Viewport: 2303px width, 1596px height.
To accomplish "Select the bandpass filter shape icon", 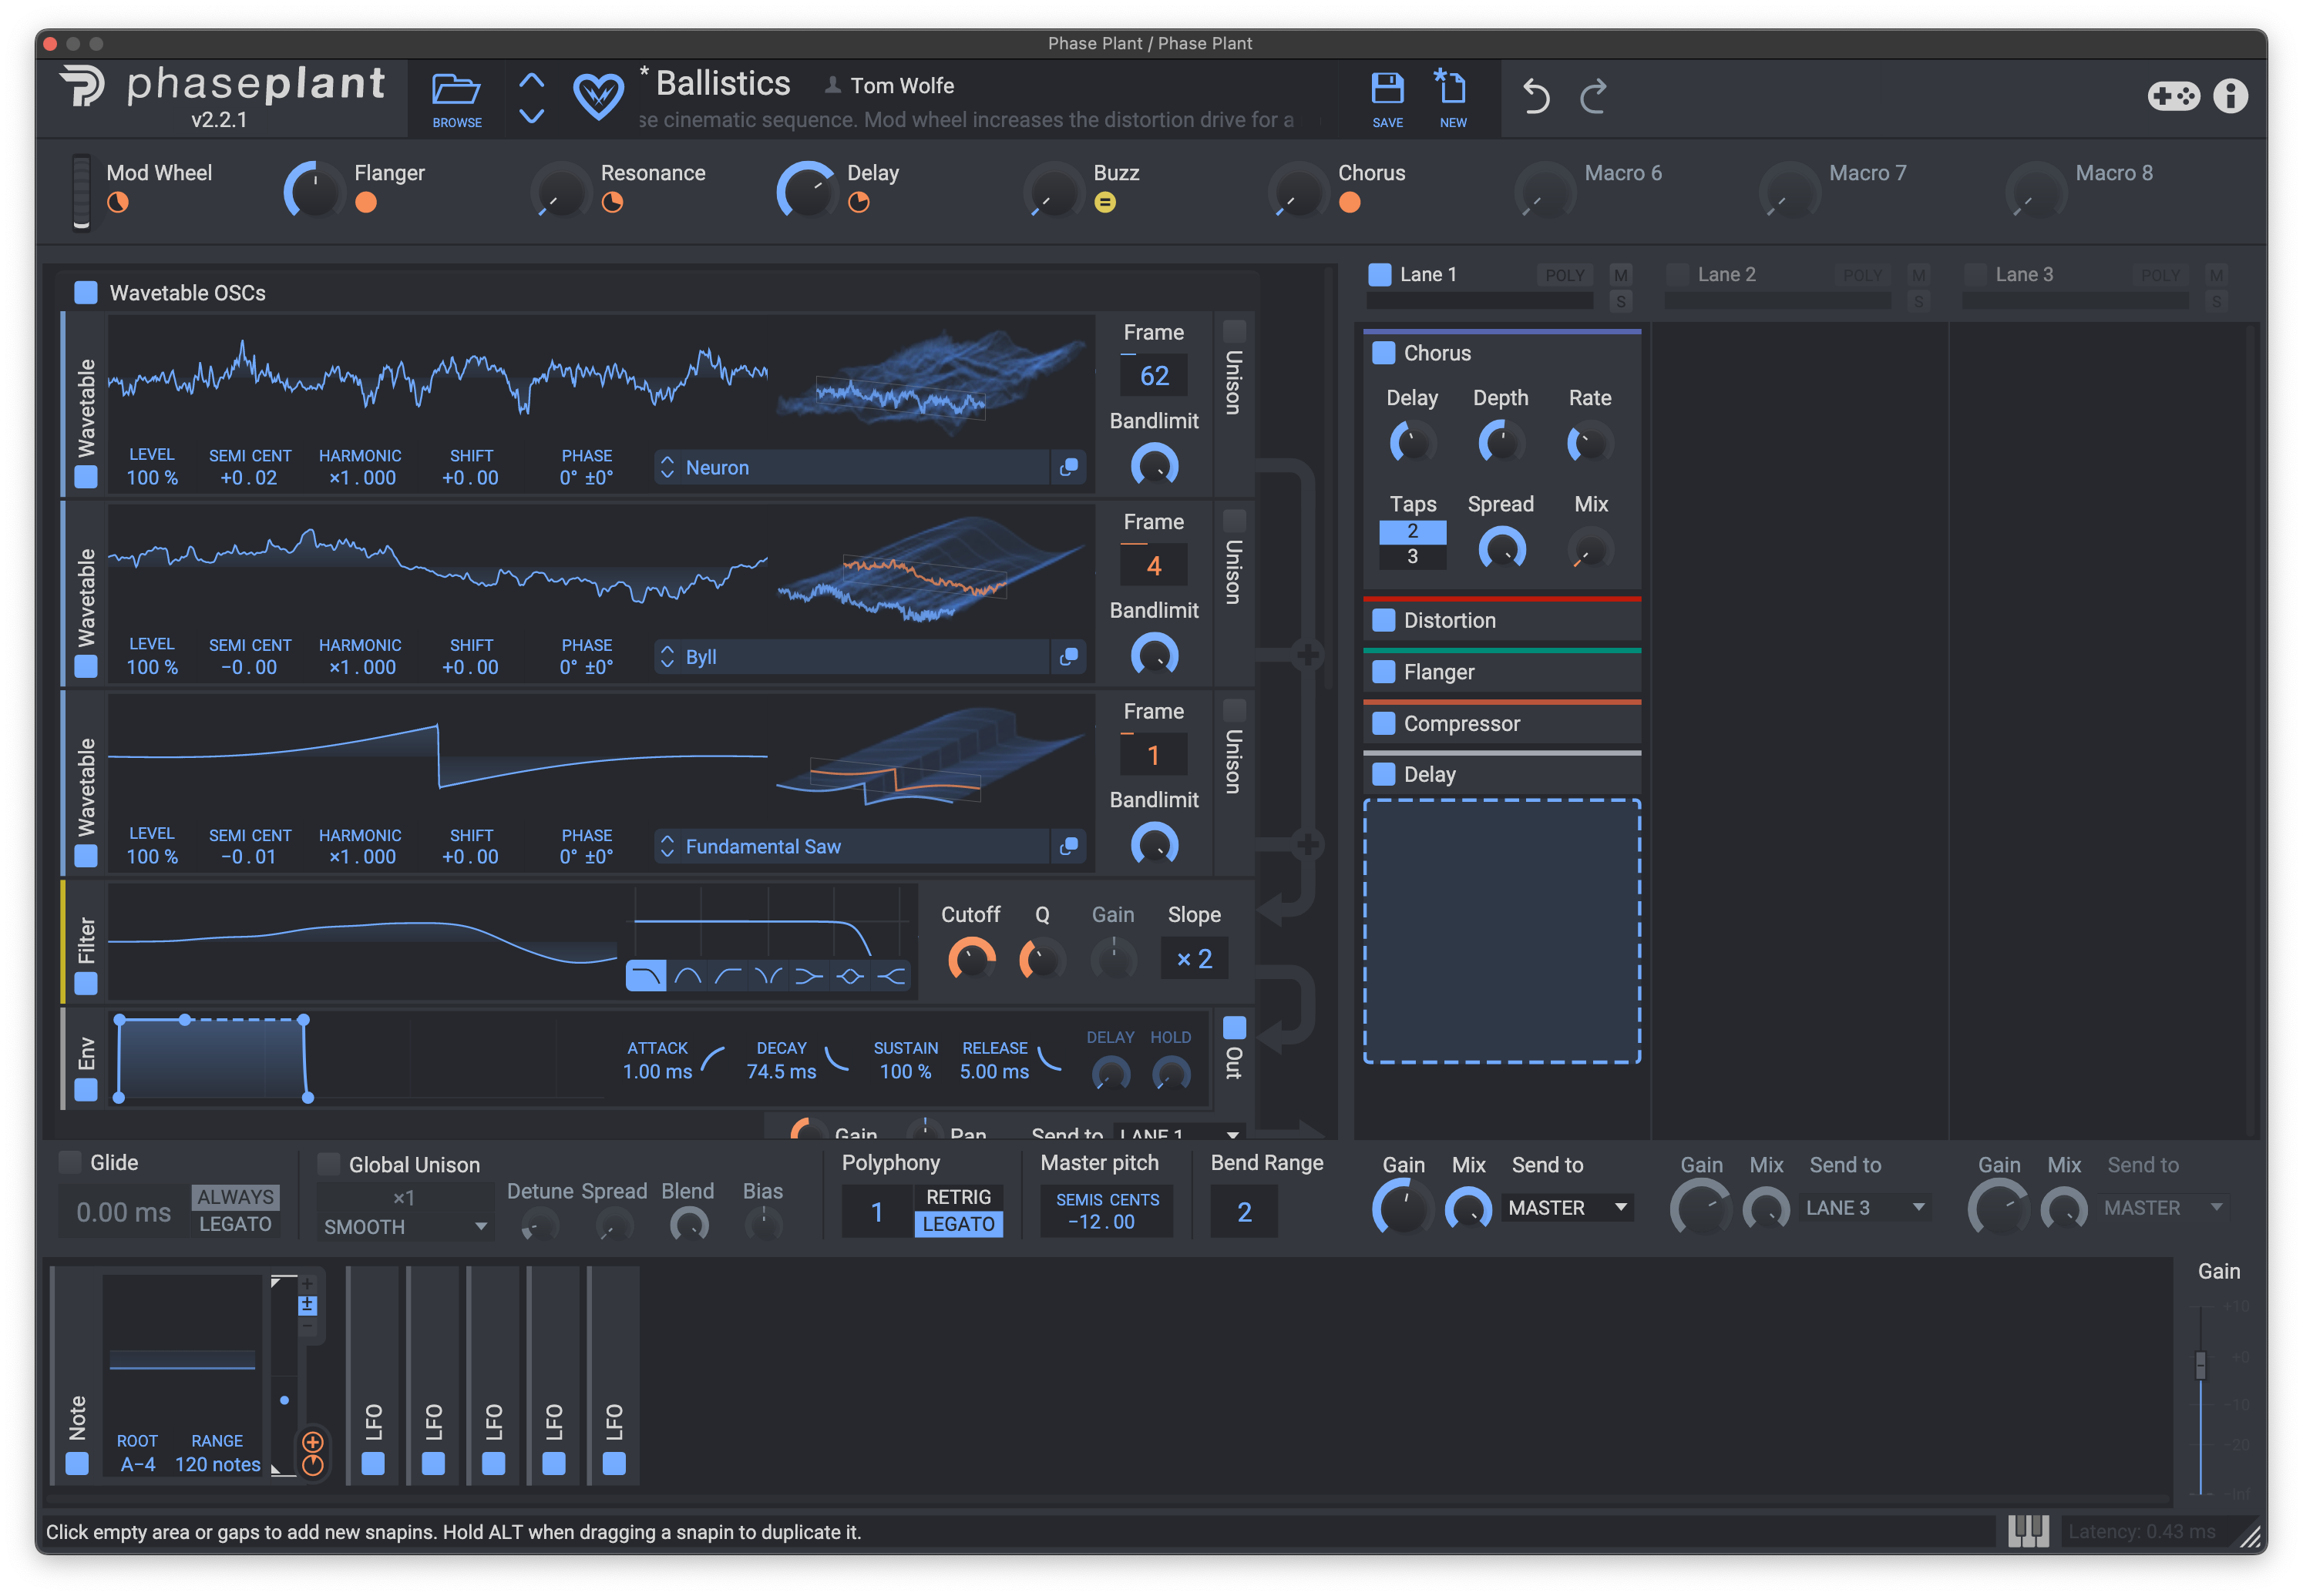I will pyautogui.click(x=688, y=975).
